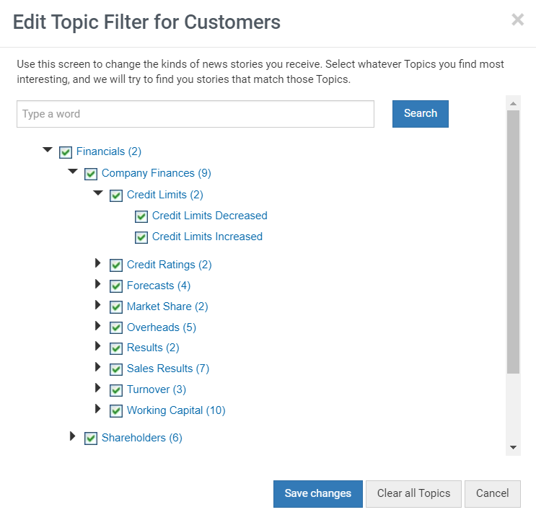Uncheck the Shareholders checkbox
Viewport: 536px width, 520px height.
91,439
